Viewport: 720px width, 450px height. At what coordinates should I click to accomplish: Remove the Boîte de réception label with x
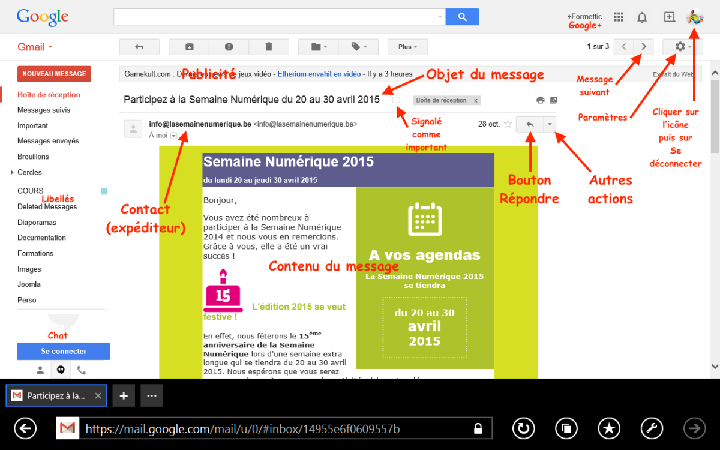click(x=476, y=101)
